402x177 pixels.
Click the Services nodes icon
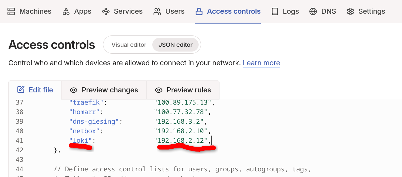click(106, 12)
